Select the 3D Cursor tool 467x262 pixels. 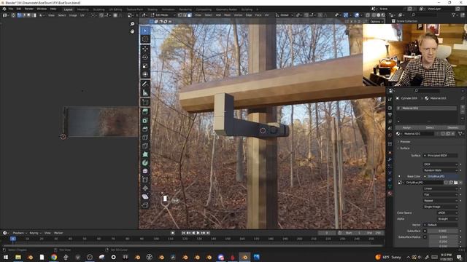pyautogui.click(x=145, y=39)
